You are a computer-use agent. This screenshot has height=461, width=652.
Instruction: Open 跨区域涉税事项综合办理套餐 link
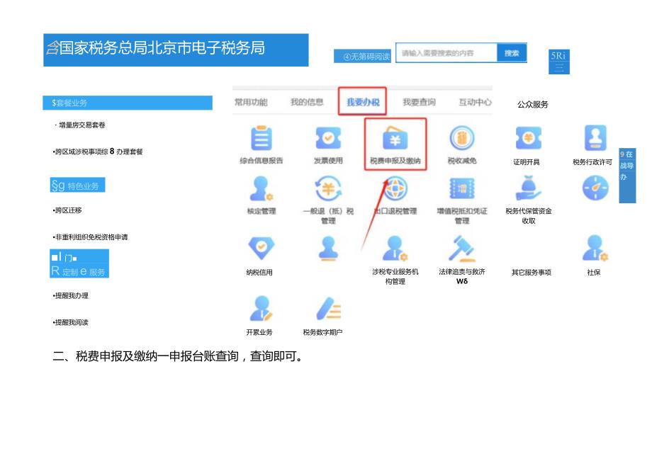click(x=98, y=152)
